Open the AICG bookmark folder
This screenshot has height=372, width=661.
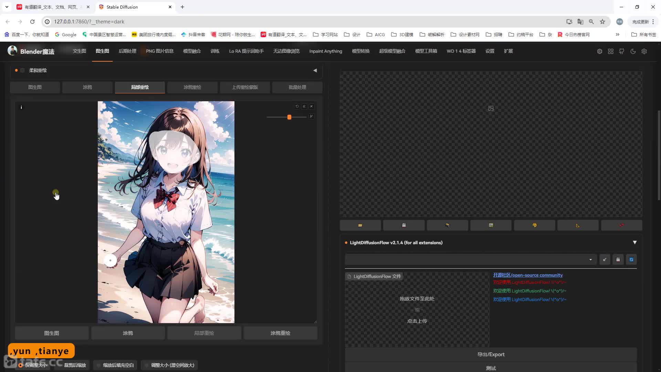pyautogui.click(x=376, y=34)
